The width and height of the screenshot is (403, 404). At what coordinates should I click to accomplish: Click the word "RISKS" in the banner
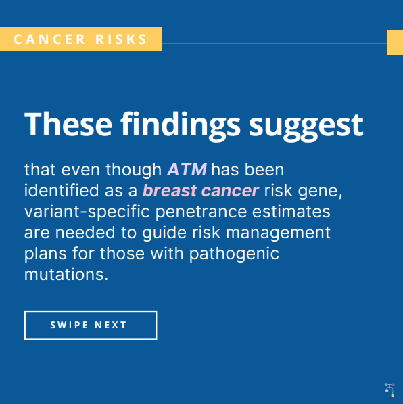tap(121, 39)
